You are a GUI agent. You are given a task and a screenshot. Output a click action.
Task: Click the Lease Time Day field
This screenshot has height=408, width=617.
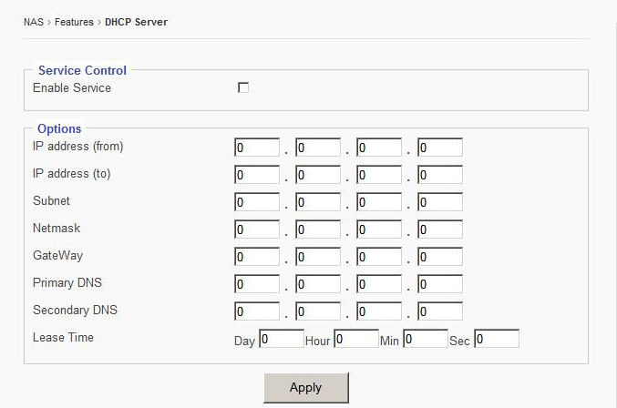click(x=282, y=339)
